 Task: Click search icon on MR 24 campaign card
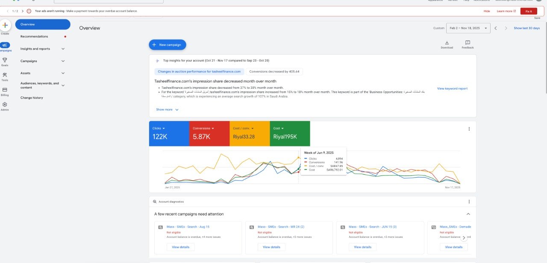tap(251, 228)
